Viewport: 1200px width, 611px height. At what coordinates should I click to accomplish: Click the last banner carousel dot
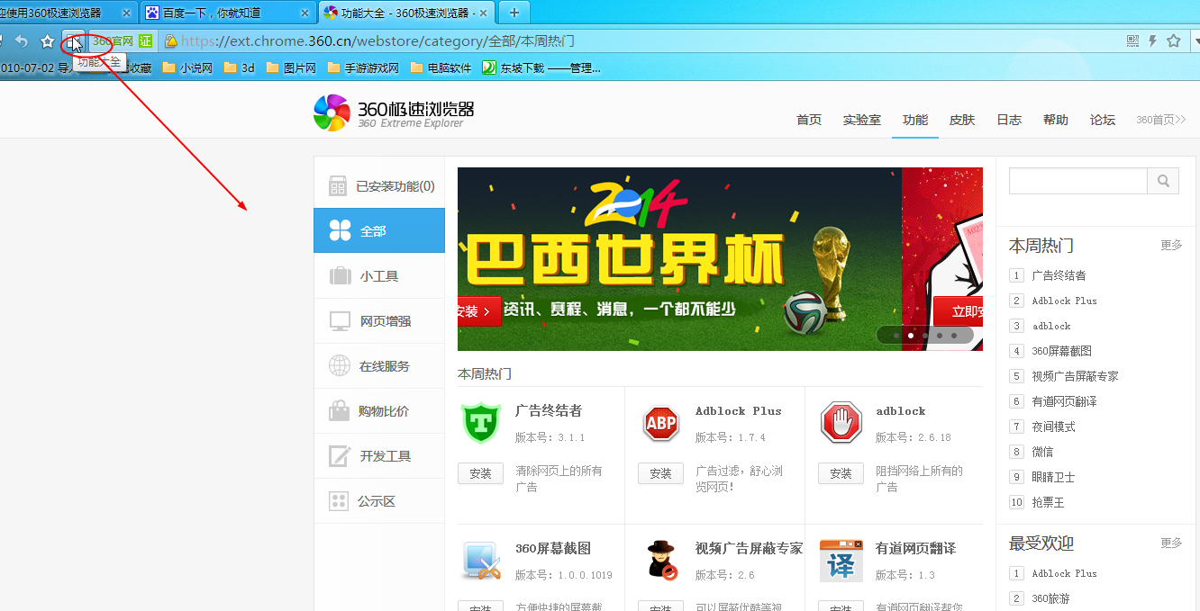coord(954,336)
